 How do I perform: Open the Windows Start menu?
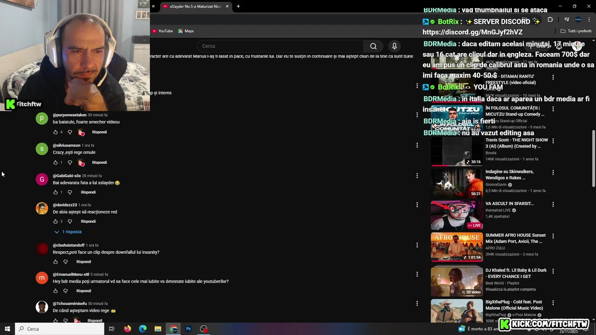click(x=7, y=329)
